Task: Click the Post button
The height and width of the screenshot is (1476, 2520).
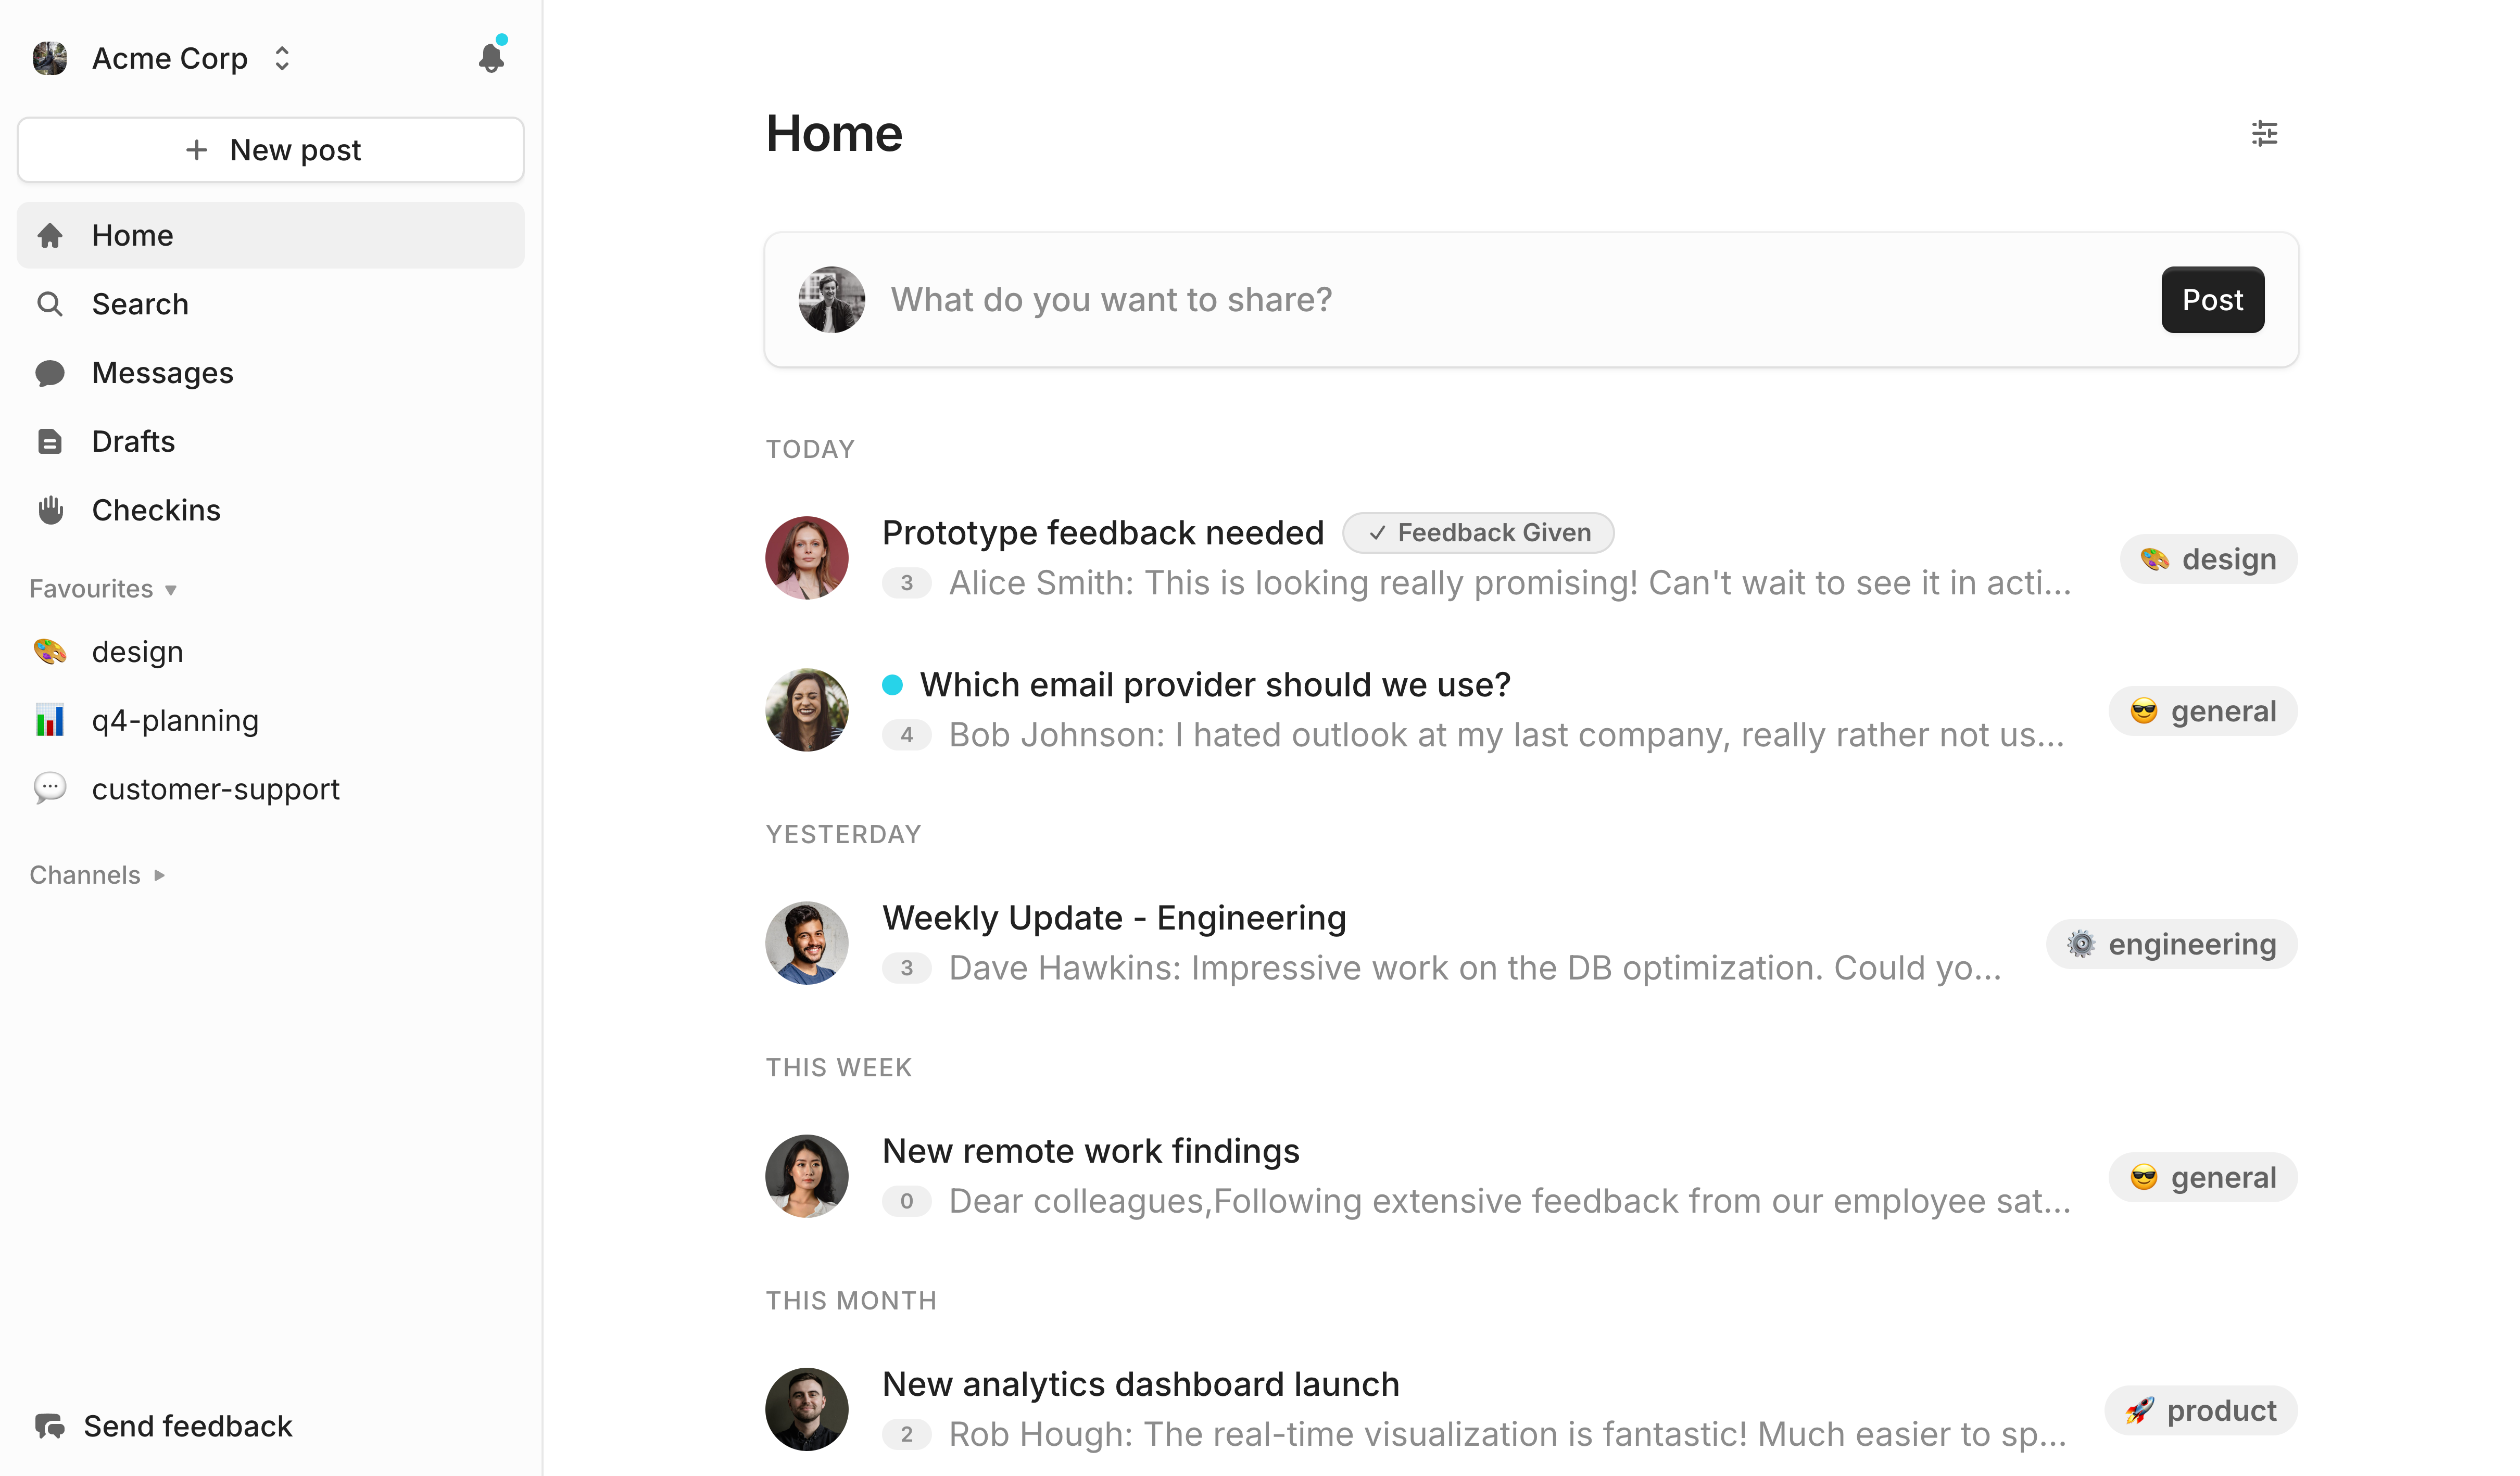Action: [2212, 299]
